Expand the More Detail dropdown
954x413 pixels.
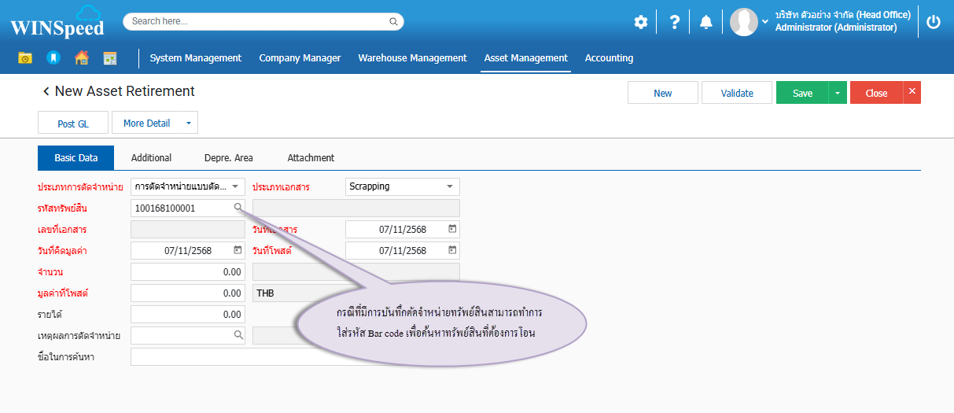pos(188,123)
